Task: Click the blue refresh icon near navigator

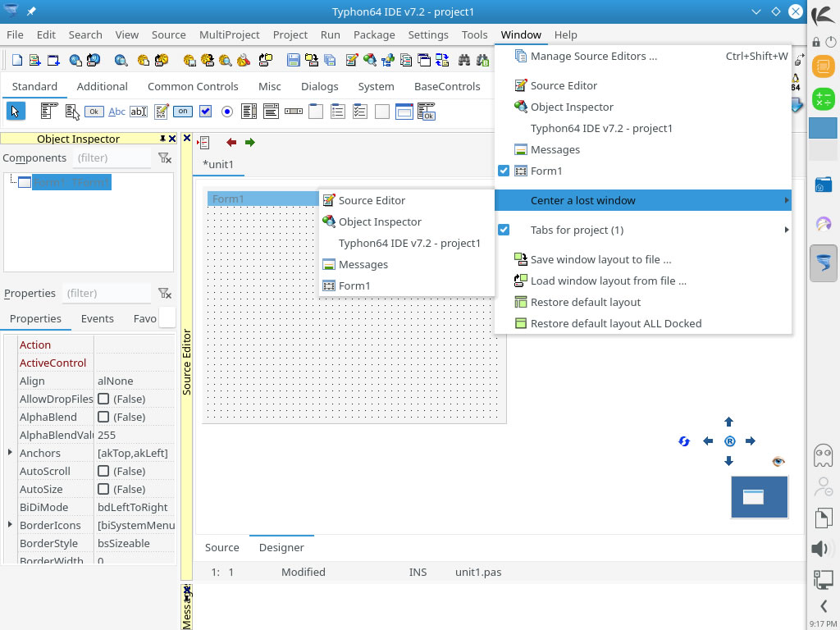Action: pyautogui.click(x=684, y=441)
